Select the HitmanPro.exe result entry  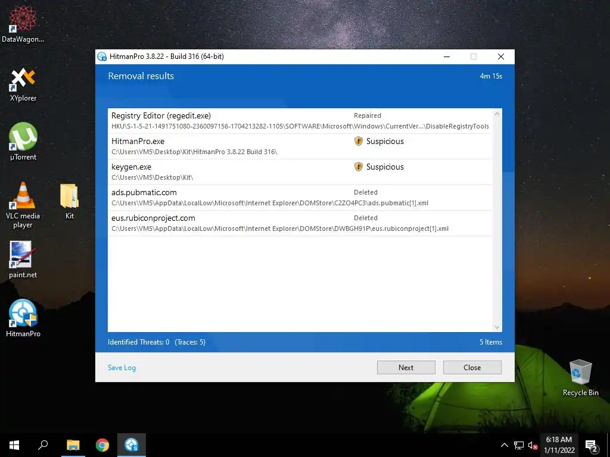(300, 146)
